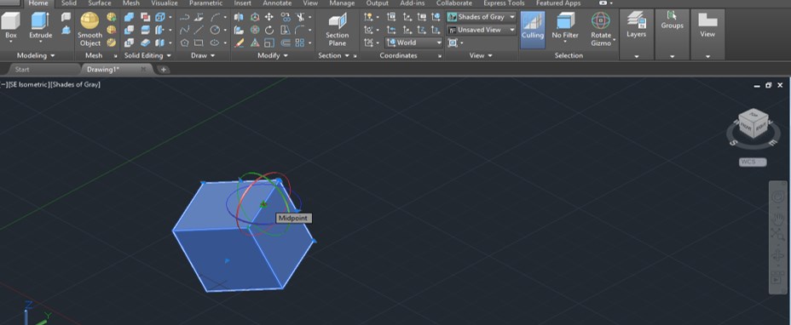Click the Smooth Object mesh button
This screenshot has height=325, width=791.
coord(89,29)
